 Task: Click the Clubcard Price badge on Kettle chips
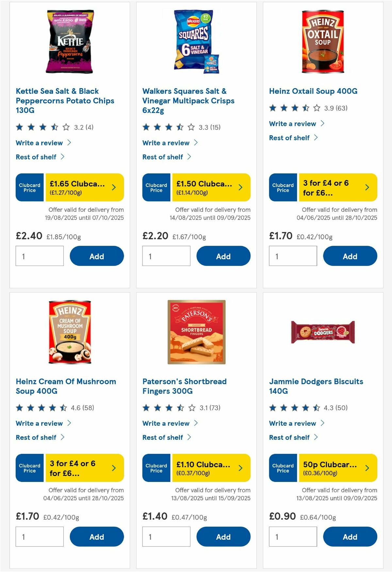click(x=29, y=187)
